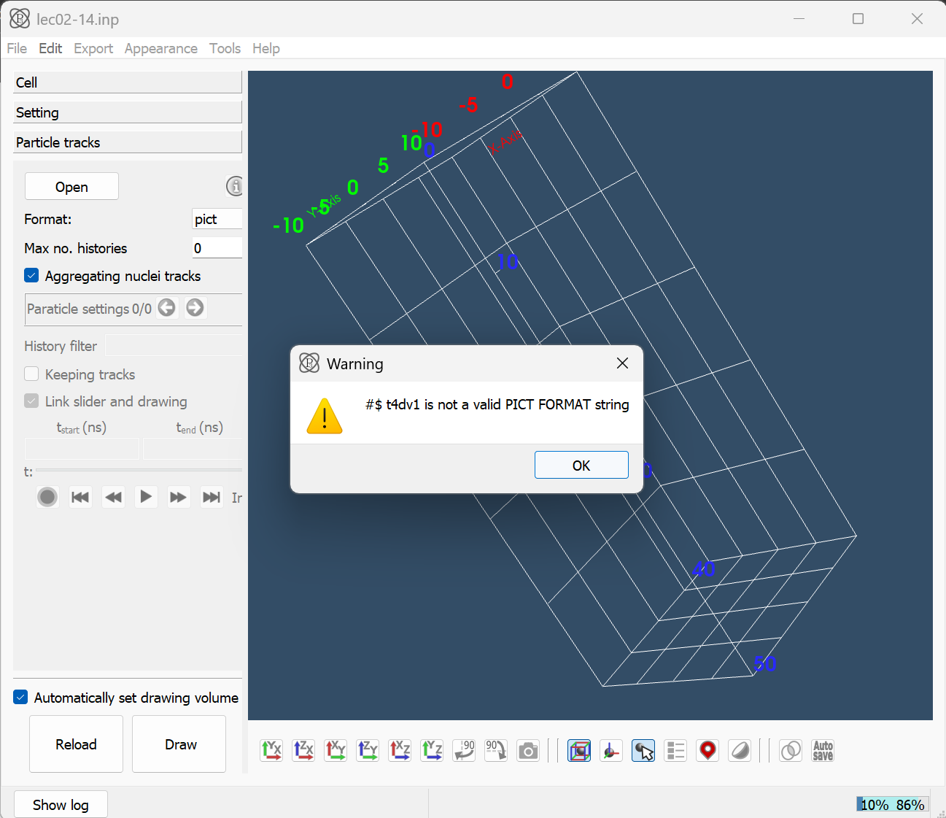The width and height of the screenshot is (946, 818).
Task: Open the info icon beside Open
Action: click(x=235, y=186)
